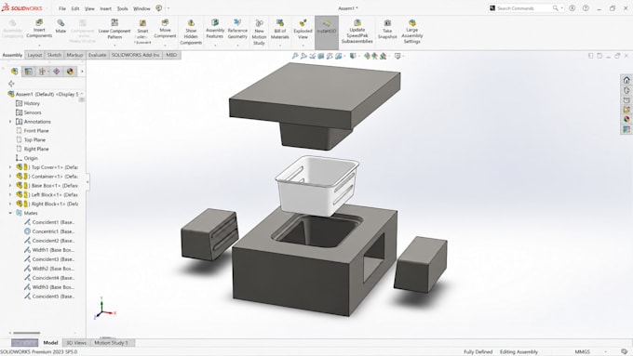Create a New Motion Study
The height and width of the screenshot is (356, 633).
(259, 32)
